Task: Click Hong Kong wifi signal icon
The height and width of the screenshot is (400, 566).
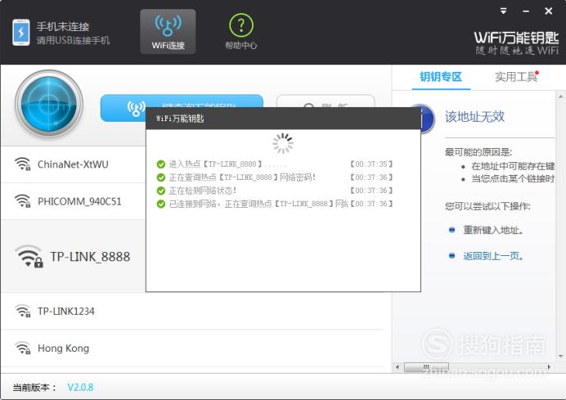Action: coord(22,348)
